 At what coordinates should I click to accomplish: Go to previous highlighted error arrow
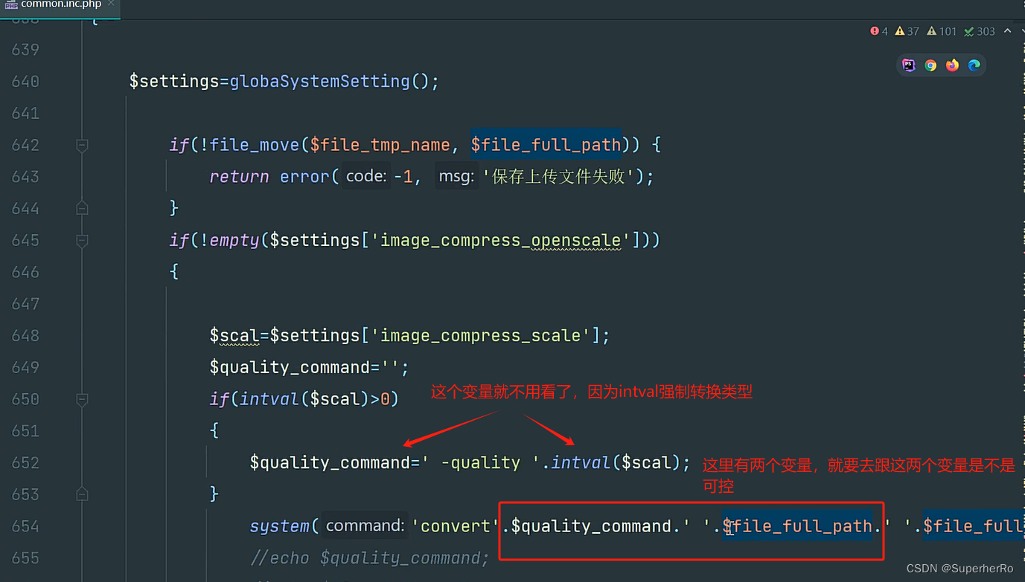tap(1007, 31)
